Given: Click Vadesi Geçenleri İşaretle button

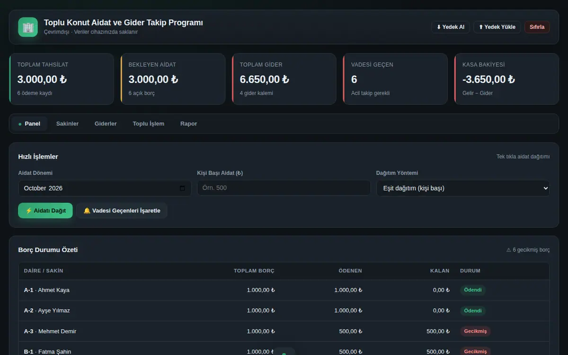Looking at the screenshot, I should (122, 211).
